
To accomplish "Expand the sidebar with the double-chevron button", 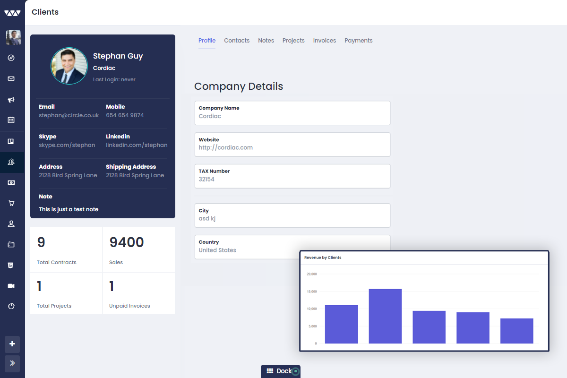I will click(12, 363).
